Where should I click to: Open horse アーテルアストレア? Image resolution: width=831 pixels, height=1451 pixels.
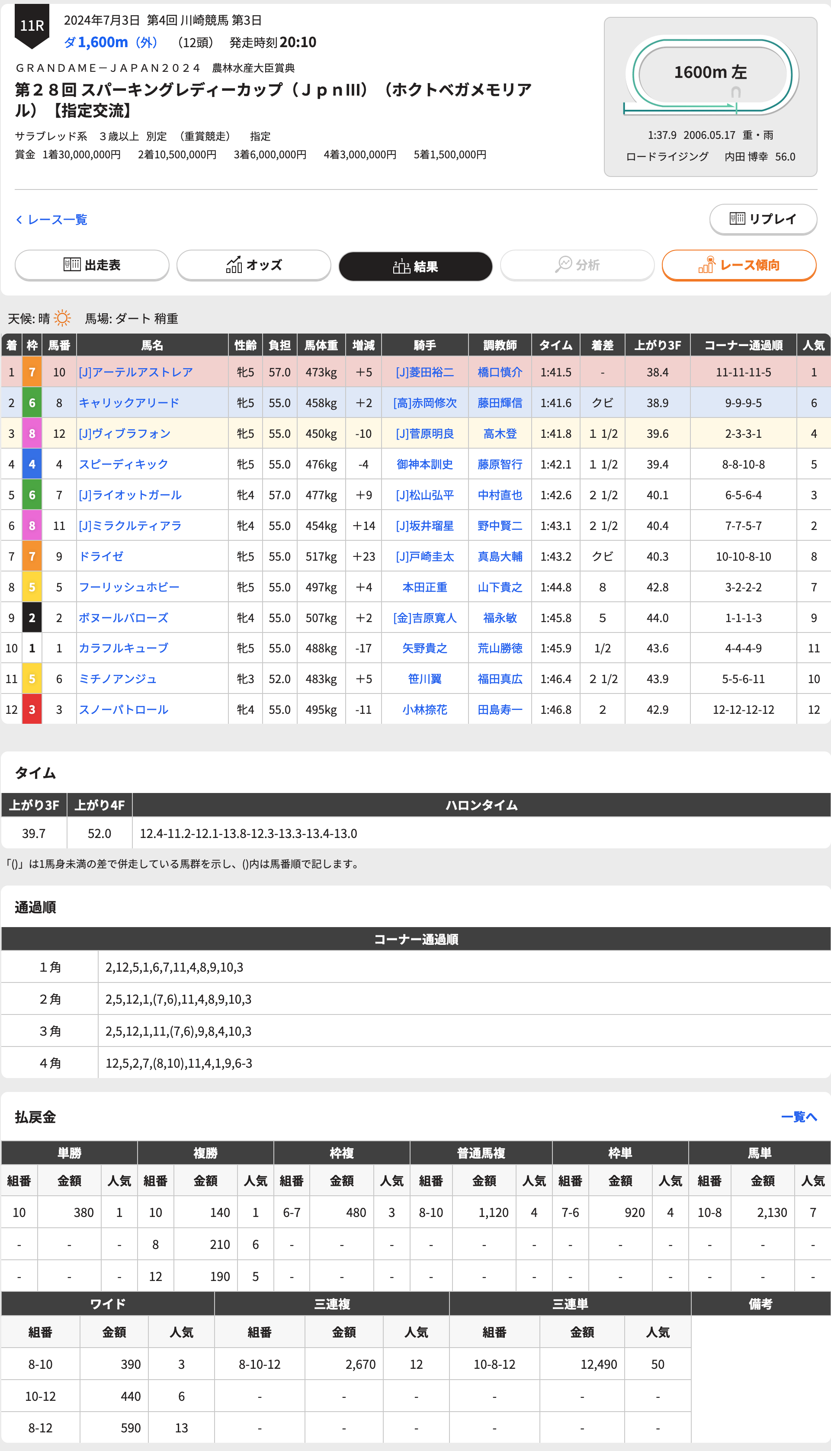point(135,372)
